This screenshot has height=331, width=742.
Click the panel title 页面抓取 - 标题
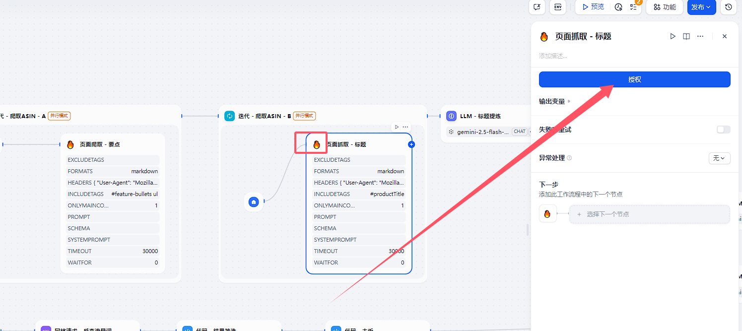(583, 37)
